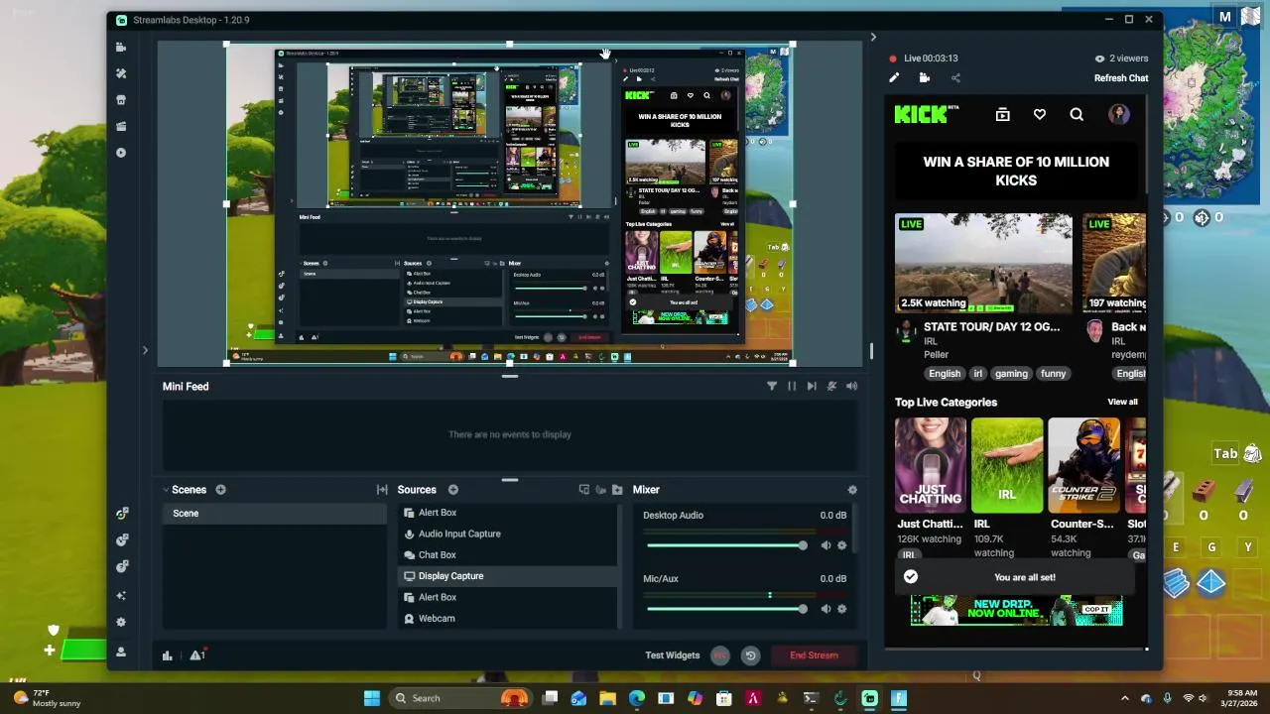1270x714 pixels.
Task: Adjust the Mic/Aux volume slider
Action: point(725,609)
